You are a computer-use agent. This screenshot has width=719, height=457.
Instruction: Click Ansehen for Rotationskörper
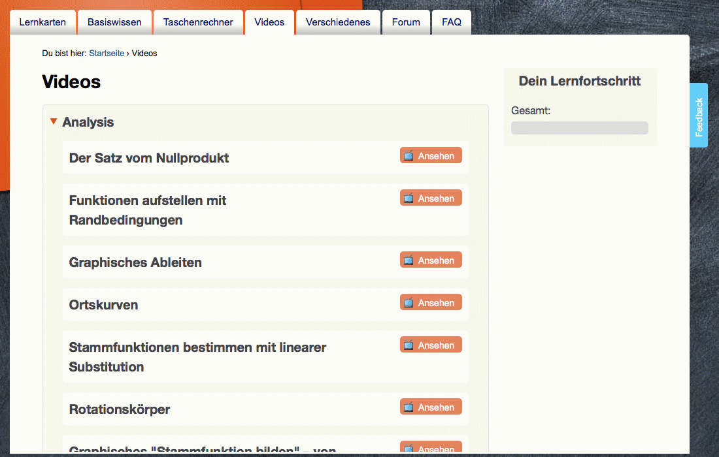(431, 407)
